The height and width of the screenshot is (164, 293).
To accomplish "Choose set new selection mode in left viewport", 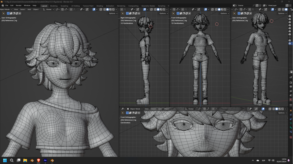I will point(8,13).
